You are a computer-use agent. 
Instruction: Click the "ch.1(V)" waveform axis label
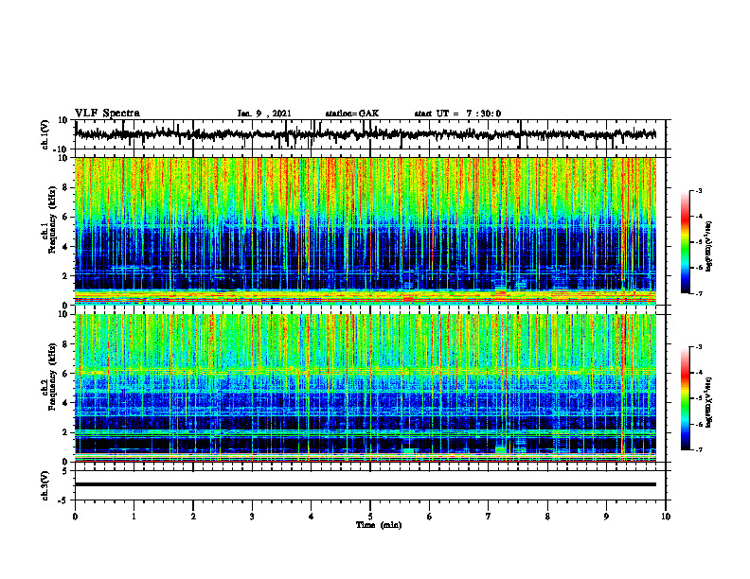[x=45, y=134]
